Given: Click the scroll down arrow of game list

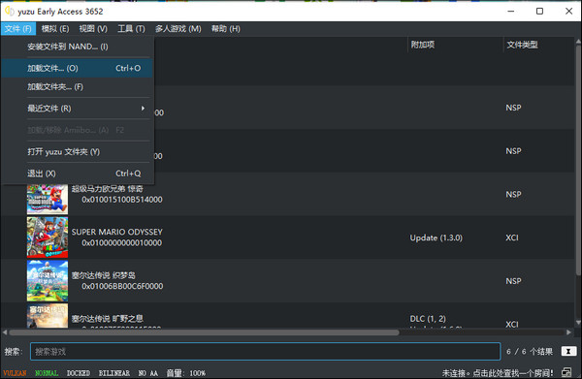Looking at the screenshot, I should (578, 323).
